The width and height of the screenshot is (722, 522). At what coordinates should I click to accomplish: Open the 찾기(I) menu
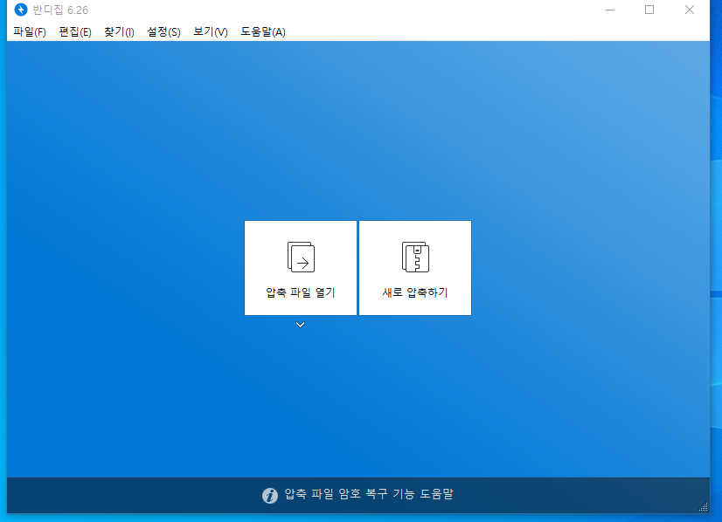[119, 31]
